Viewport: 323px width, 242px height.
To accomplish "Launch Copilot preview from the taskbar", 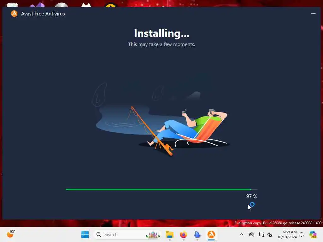I will (313, 234).
